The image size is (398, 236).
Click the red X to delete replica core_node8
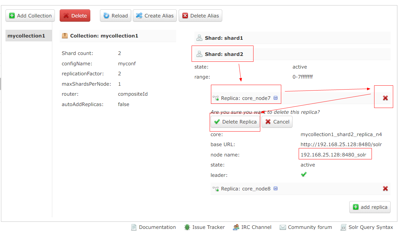pos(385,188)
